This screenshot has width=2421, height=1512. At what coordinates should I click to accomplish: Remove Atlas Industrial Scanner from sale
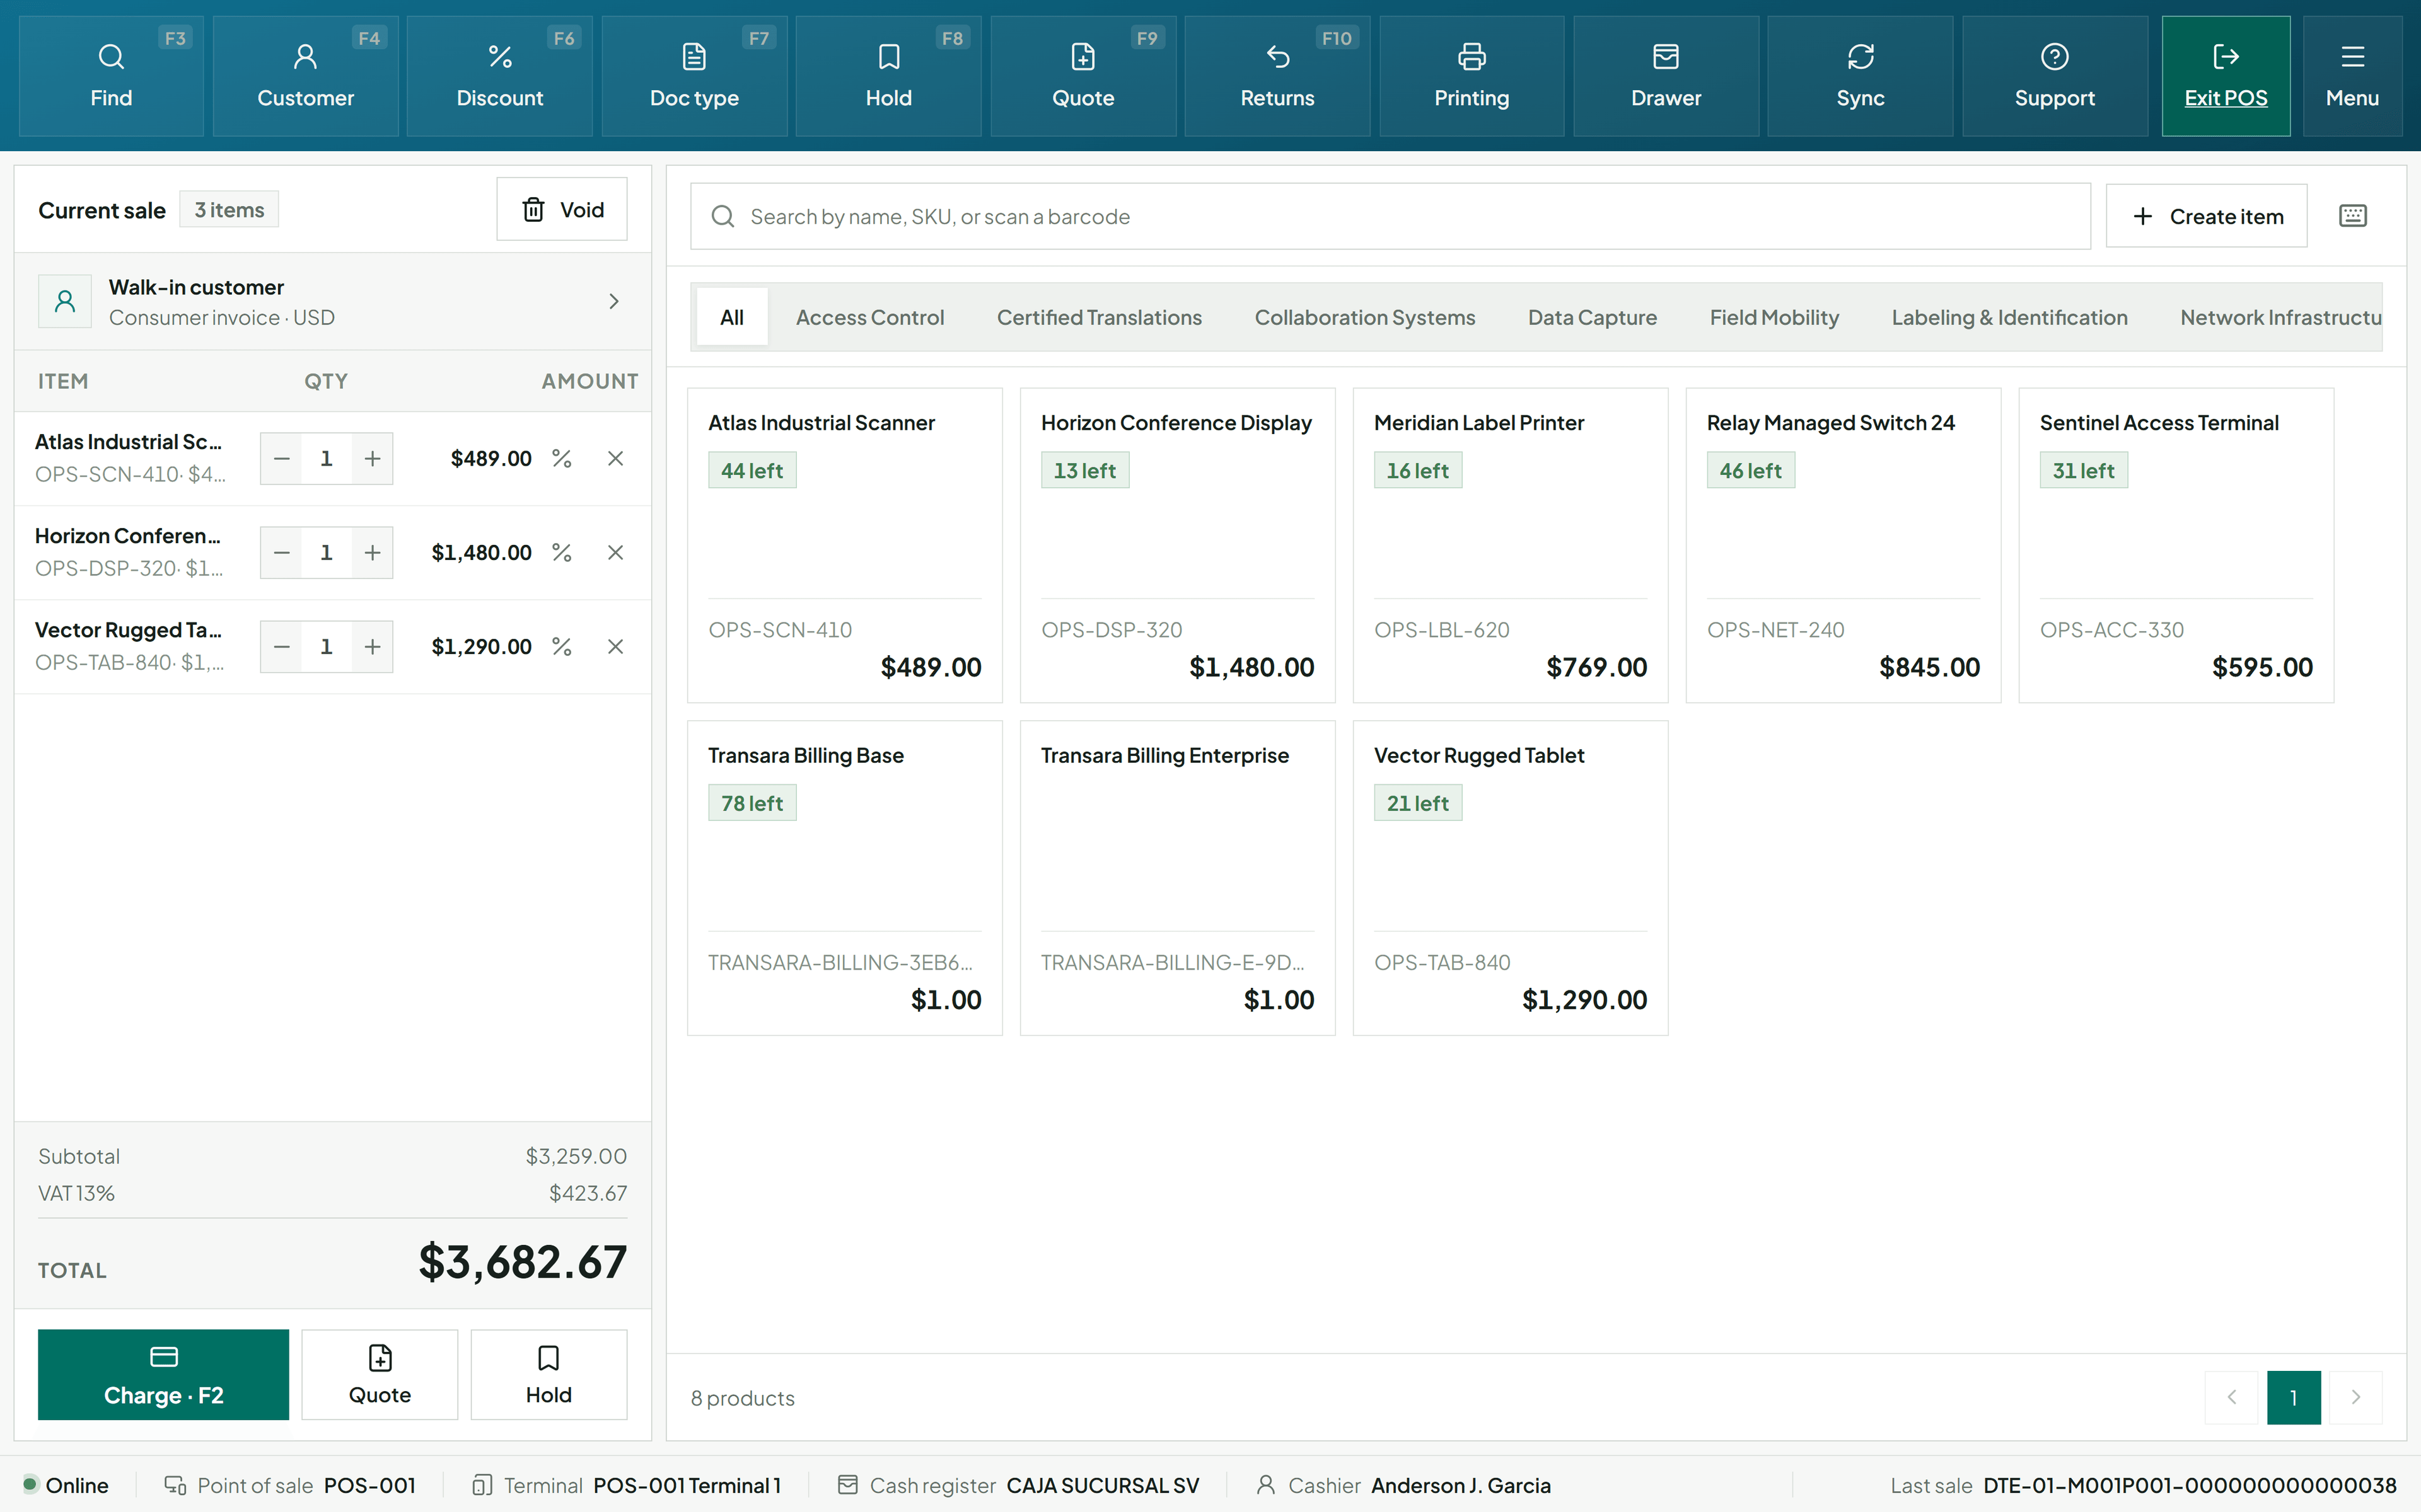click(615, 458)
